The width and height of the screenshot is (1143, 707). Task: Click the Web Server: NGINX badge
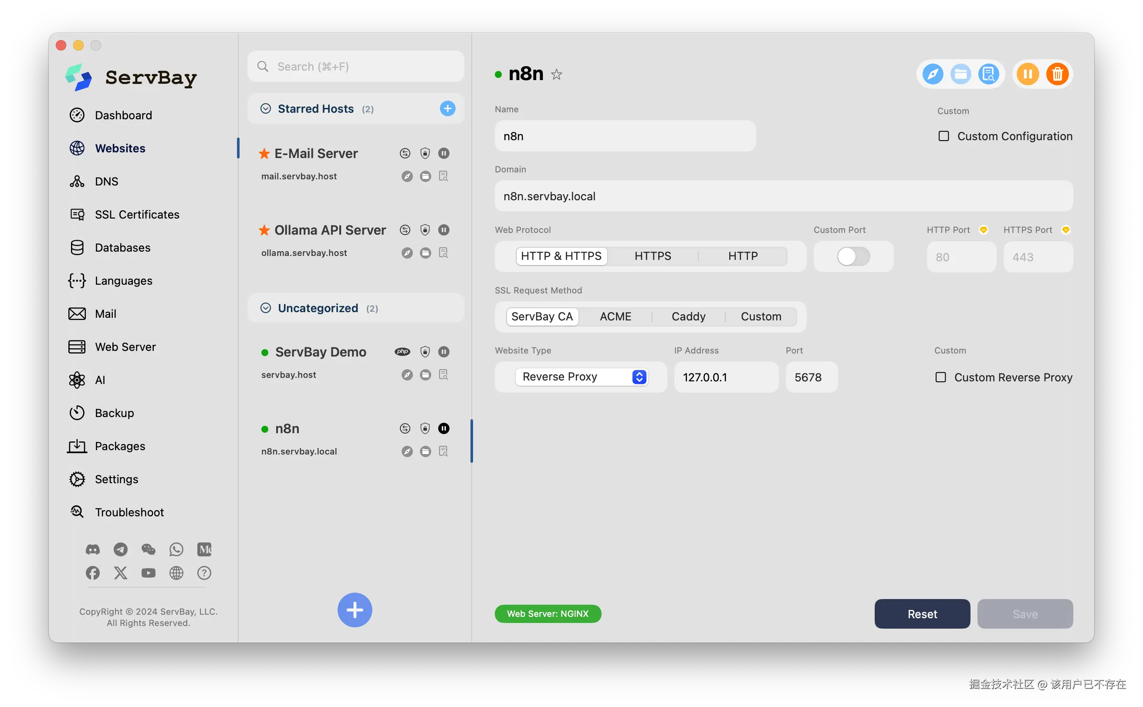tap(548, 613)
